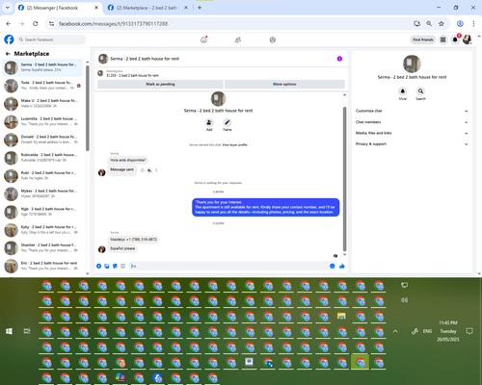Image resolution: width=482 pixels, height=385 pixels.
Task: Open more actions plus icon in composer
Action: click(99, 266)
